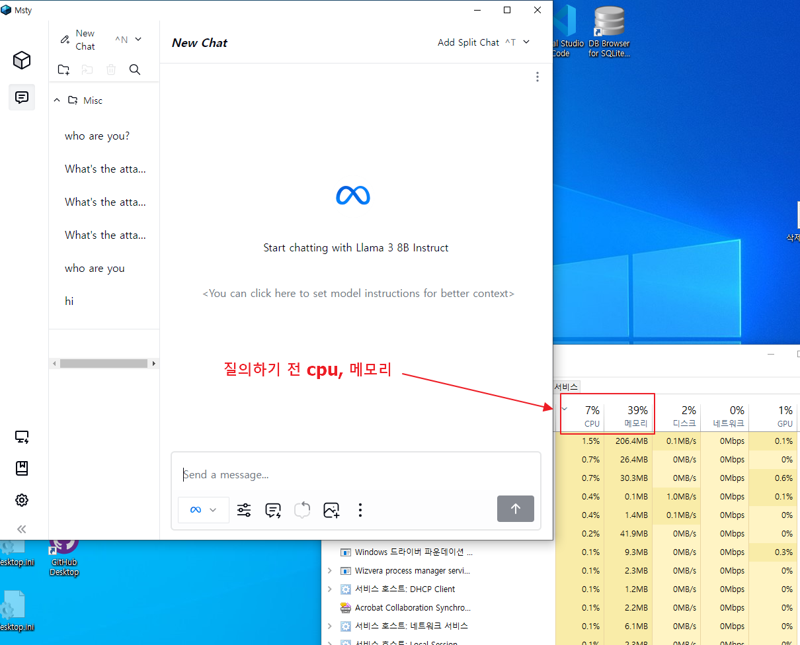
Task: Attach an image with picture-plus icon
Action: click(331, 510)
